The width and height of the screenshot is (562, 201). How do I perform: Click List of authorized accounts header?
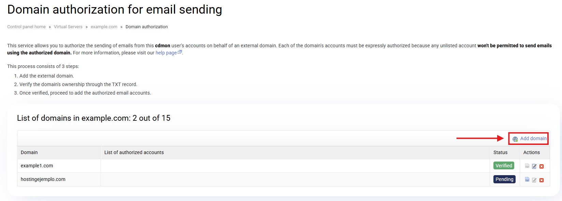click(134, 152)
